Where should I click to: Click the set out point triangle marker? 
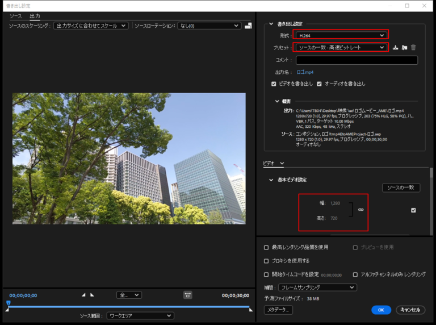point(93,295)
